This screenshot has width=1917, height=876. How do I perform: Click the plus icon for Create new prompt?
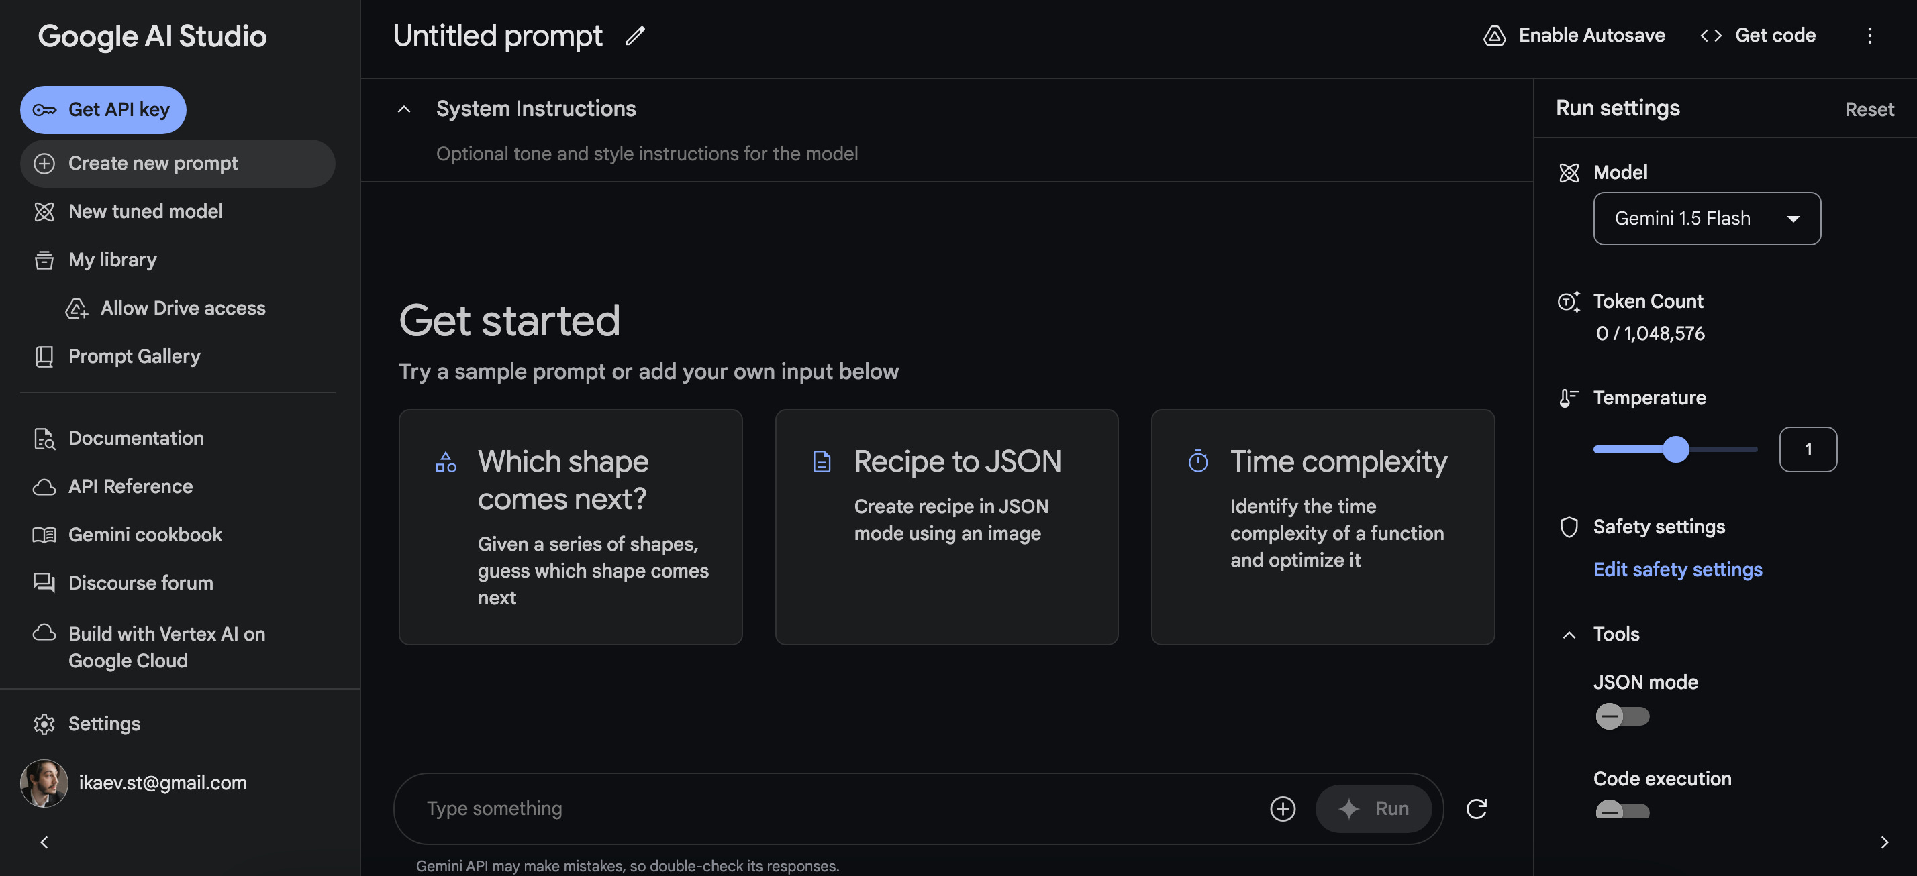point(45,164)
